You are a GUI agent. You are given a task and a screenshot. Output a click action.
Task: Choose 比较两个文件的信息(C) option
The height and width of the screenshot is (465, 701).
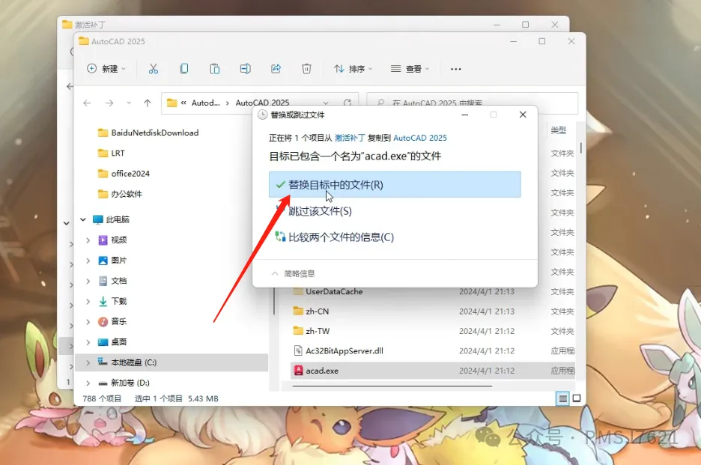(x=335, y=237)
